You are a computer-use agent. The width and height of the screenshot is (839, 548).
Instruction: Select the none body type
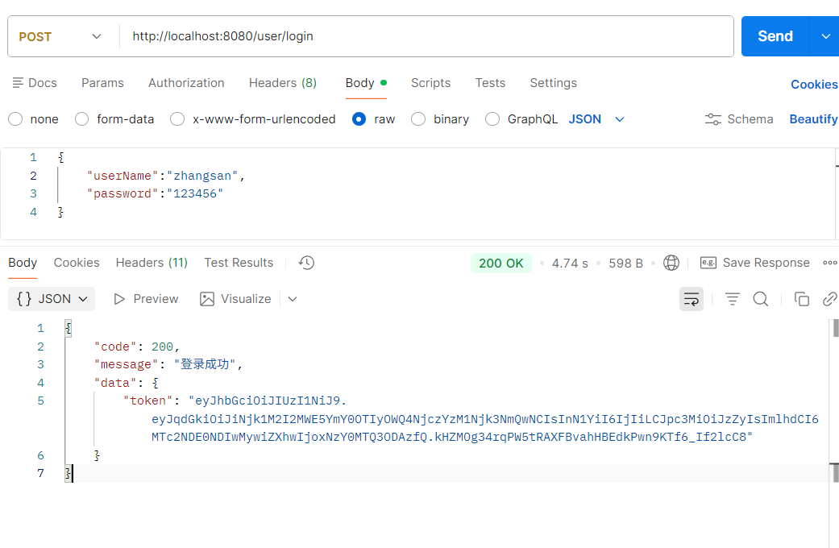(x=15, y=119)
